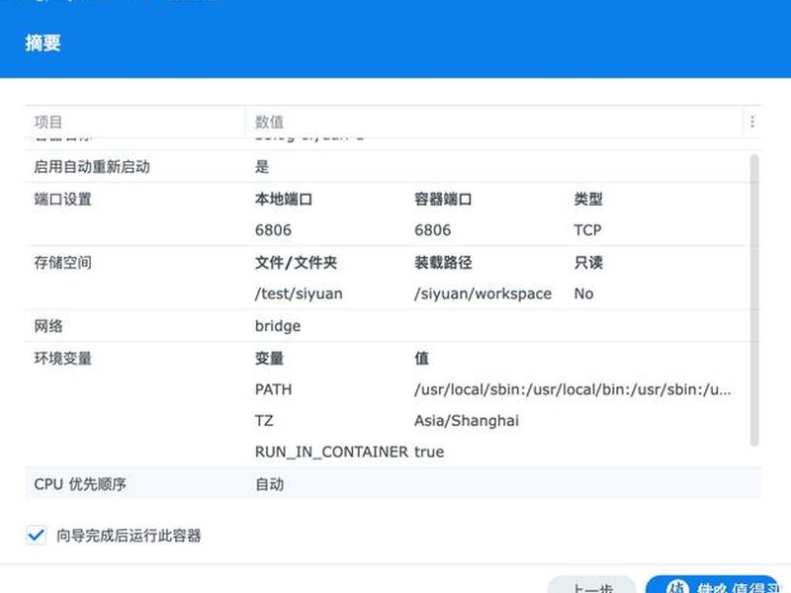
Task: Click the 摘要 dialog title
Action: 43,42
